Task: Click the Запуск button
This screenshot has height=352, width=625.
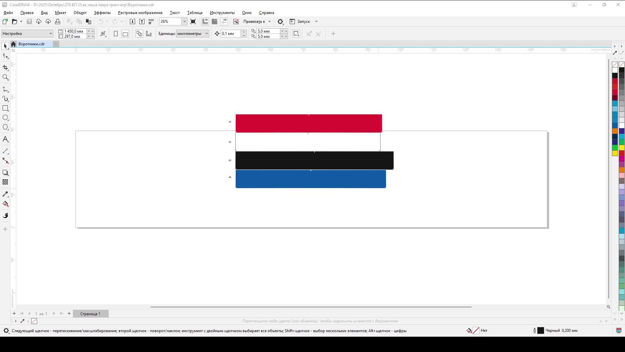Action: pyautogui.click(x=303, y=22)
